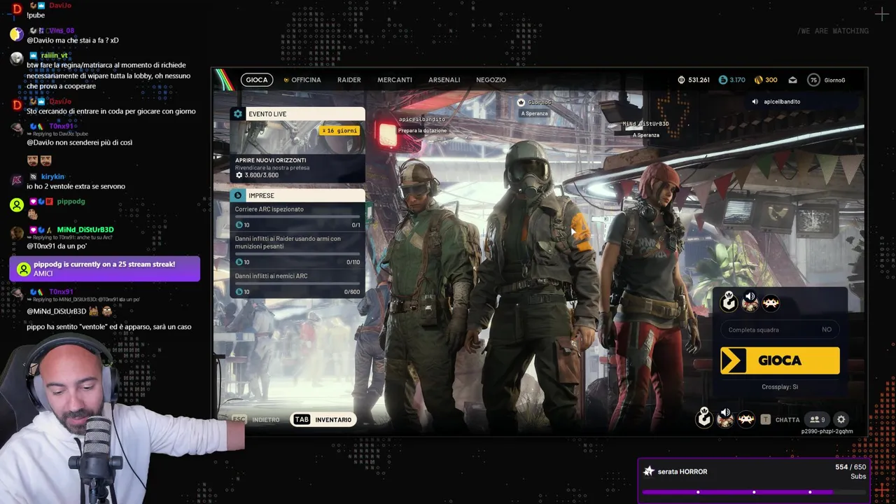
Task: Open the mail envelope icon
Action: [x=792, y=80]
